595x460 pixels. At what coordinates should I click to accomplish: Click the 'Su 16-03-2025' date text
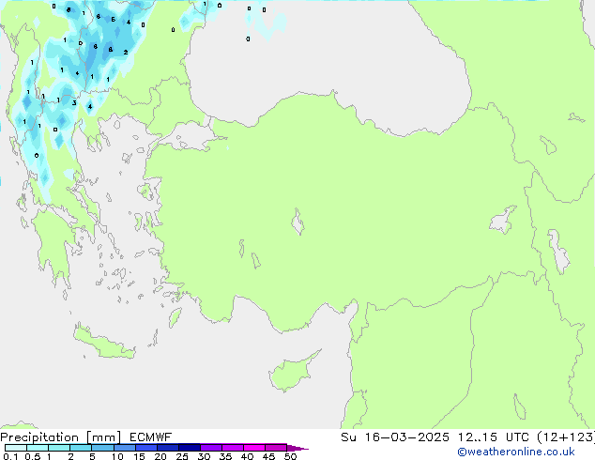click(x=395, y=437)
